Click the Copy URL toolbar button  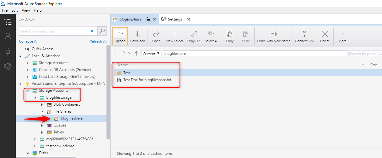coord(194,37)
